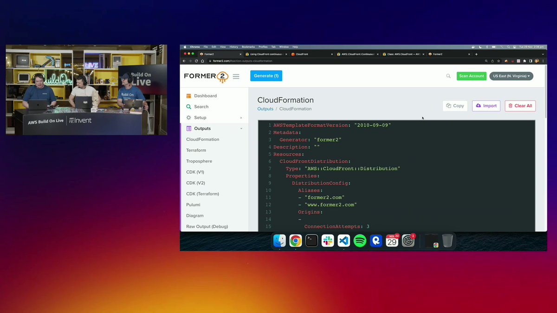Viewport: 557px width, 313px height.
Task: Click the AWSTemplateFormatVersion line in code
Action: click(x=332, y=125)
